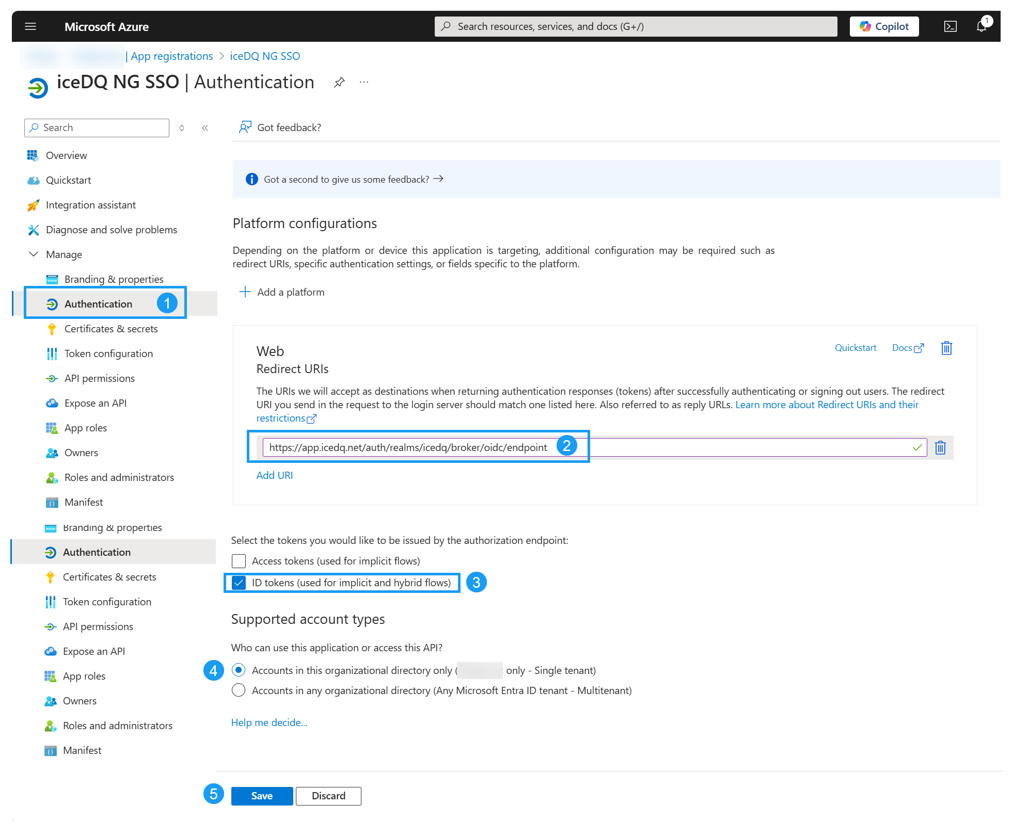Save the authentication changes

coord(261,796)
